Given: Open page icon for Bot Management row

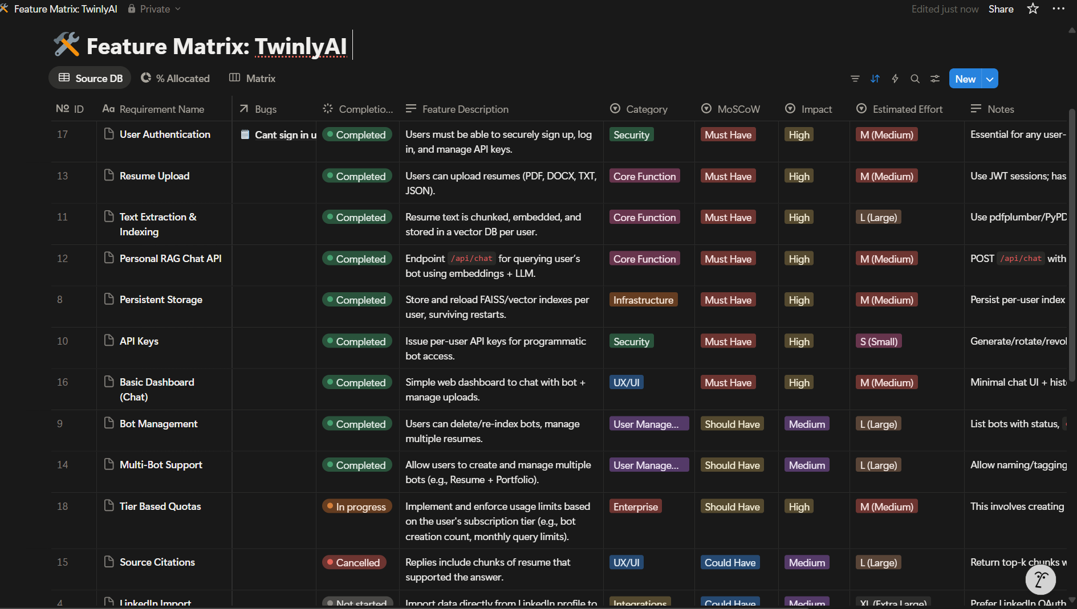Looking at the screenshot, I should coord(109,423).
